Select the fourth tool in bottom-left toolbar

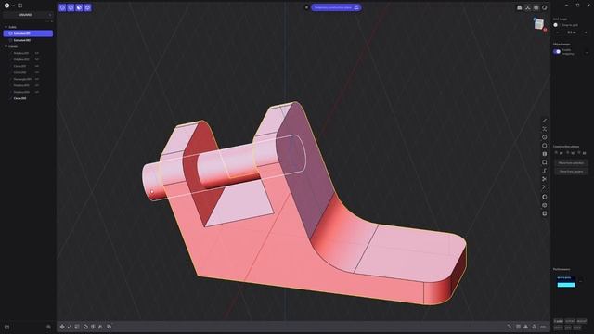85,327
